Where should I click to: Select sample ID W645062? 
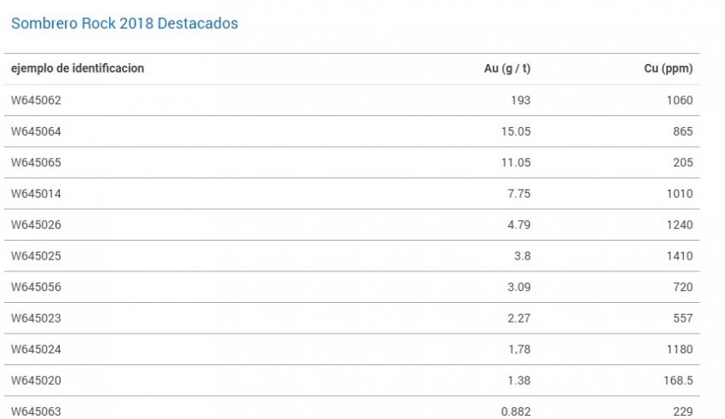point(36,101)
